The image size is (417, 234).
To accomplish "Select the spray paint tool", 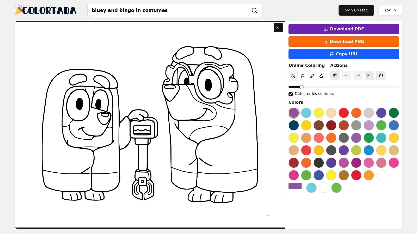I will coord(303,76).
